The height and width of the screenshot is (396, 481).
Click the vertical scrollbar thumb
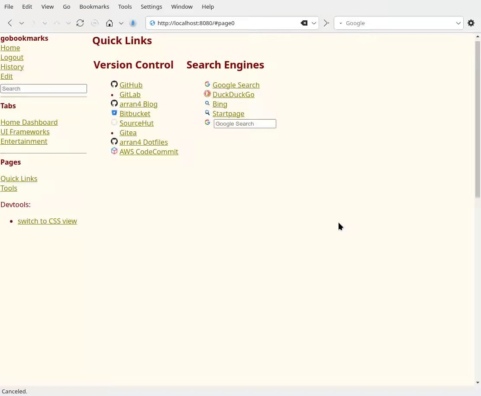(478, 120)
